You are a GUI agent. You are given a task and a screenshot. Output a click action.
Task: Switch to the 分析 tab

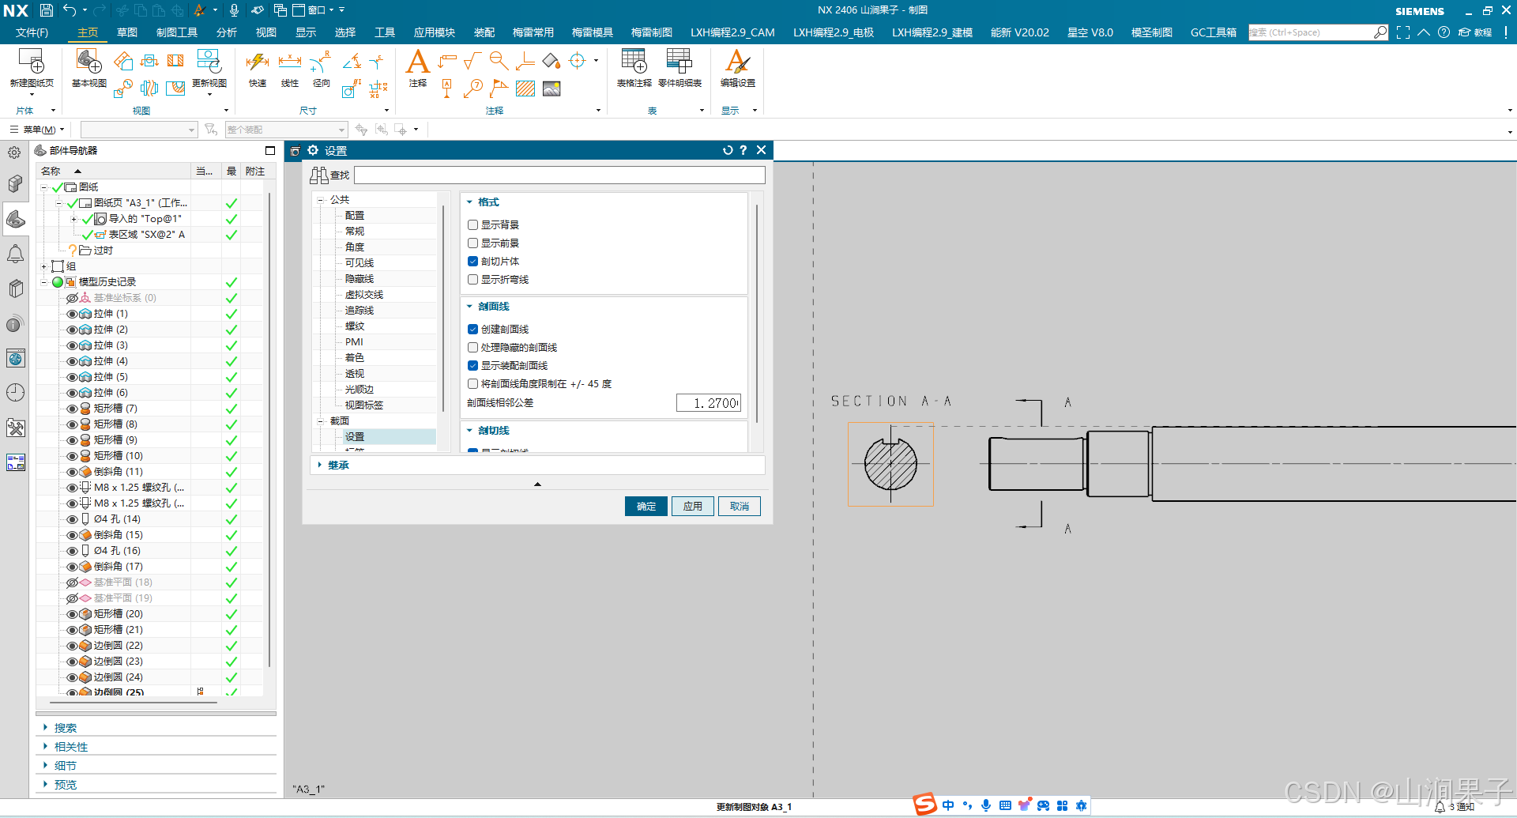(227, 32)
